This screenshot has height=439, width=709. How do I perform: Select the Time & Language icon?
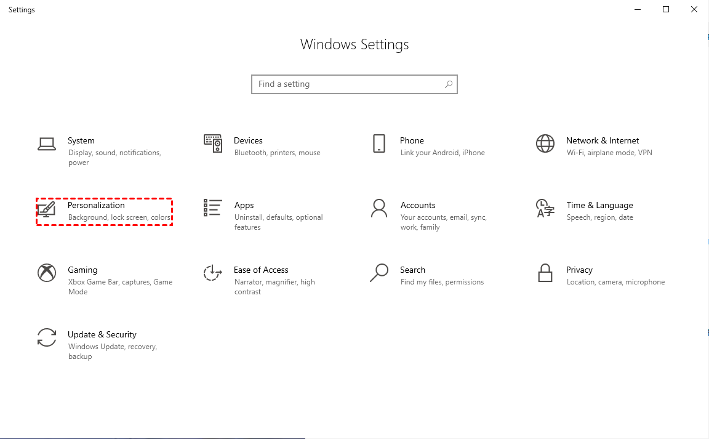coord(545,208)
